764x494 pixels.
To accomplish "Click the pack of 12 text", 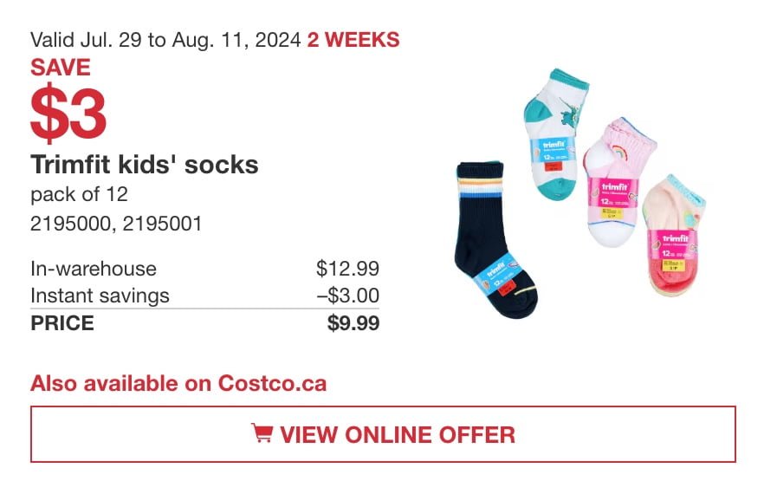I will coord(79,194).
